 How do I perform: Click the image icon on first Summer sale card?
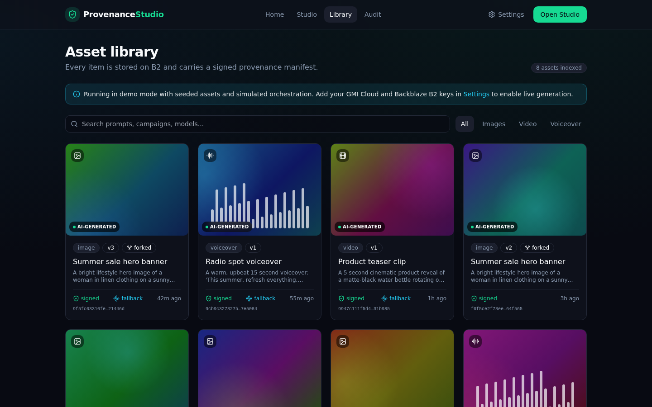click(x=77, y=156)
